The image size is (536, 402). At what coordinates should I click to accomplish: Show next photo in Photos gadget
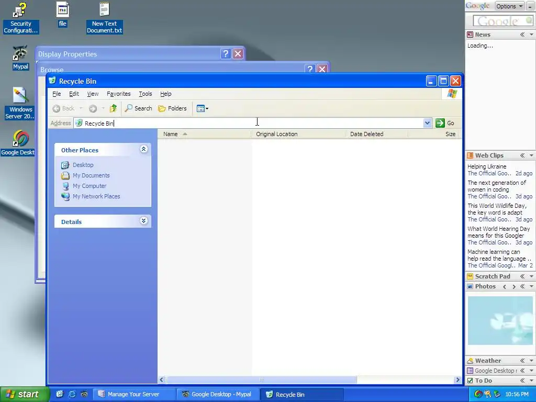514,287
